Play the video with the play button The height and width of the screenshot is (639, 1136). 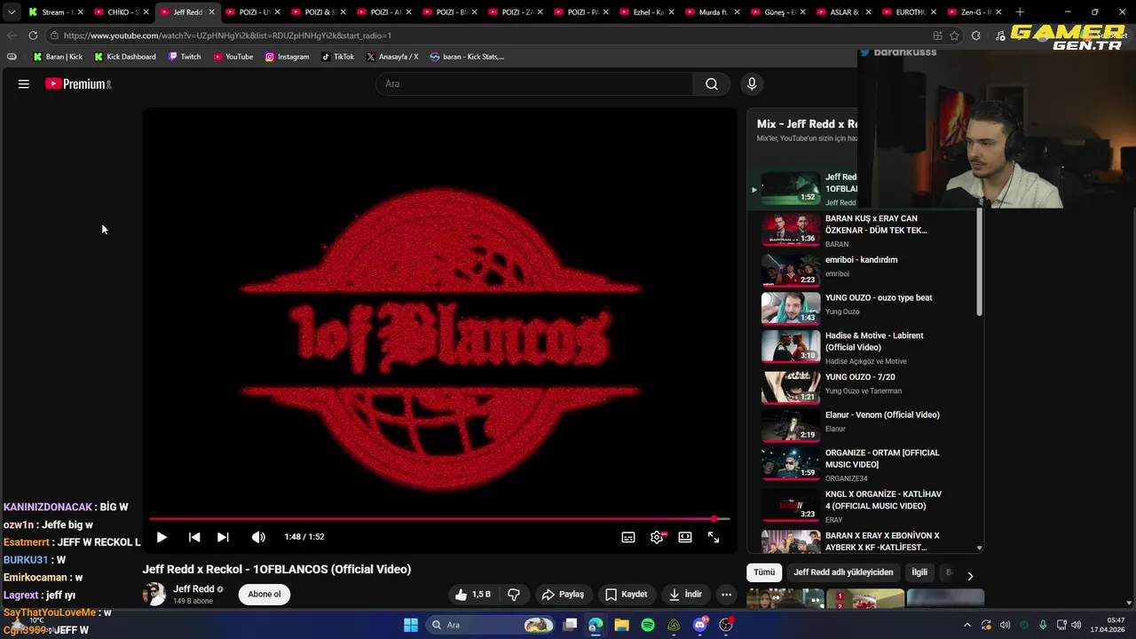(x=162, y=537)
